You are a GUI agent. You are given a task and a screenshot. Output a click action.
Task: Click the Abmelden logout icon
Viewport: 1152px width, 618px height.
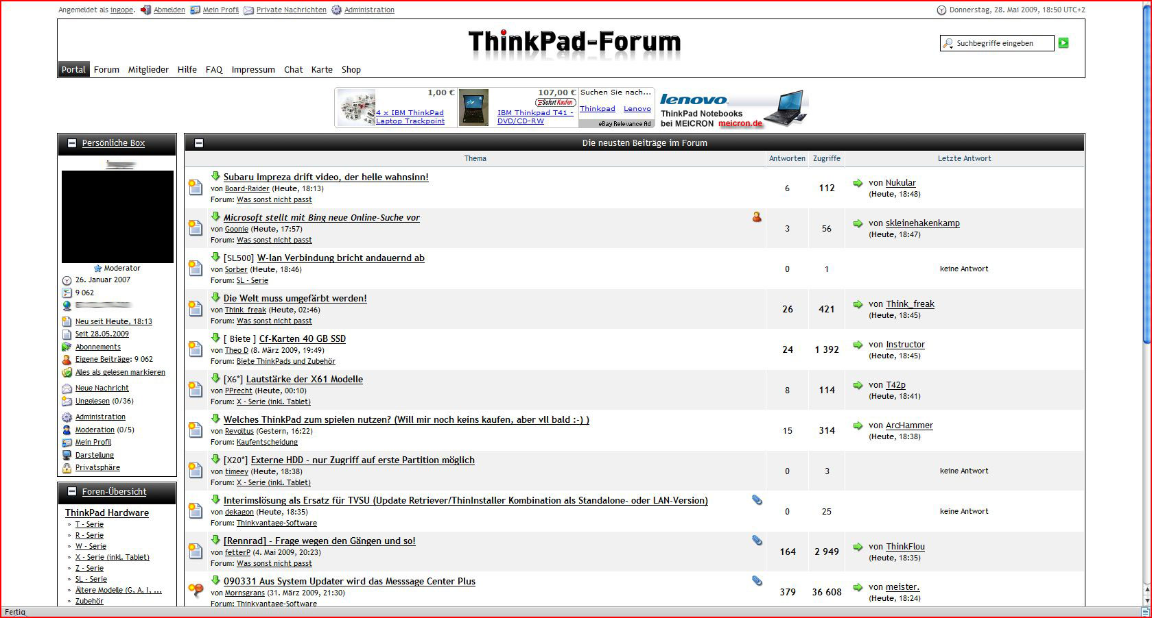point(145,10)
